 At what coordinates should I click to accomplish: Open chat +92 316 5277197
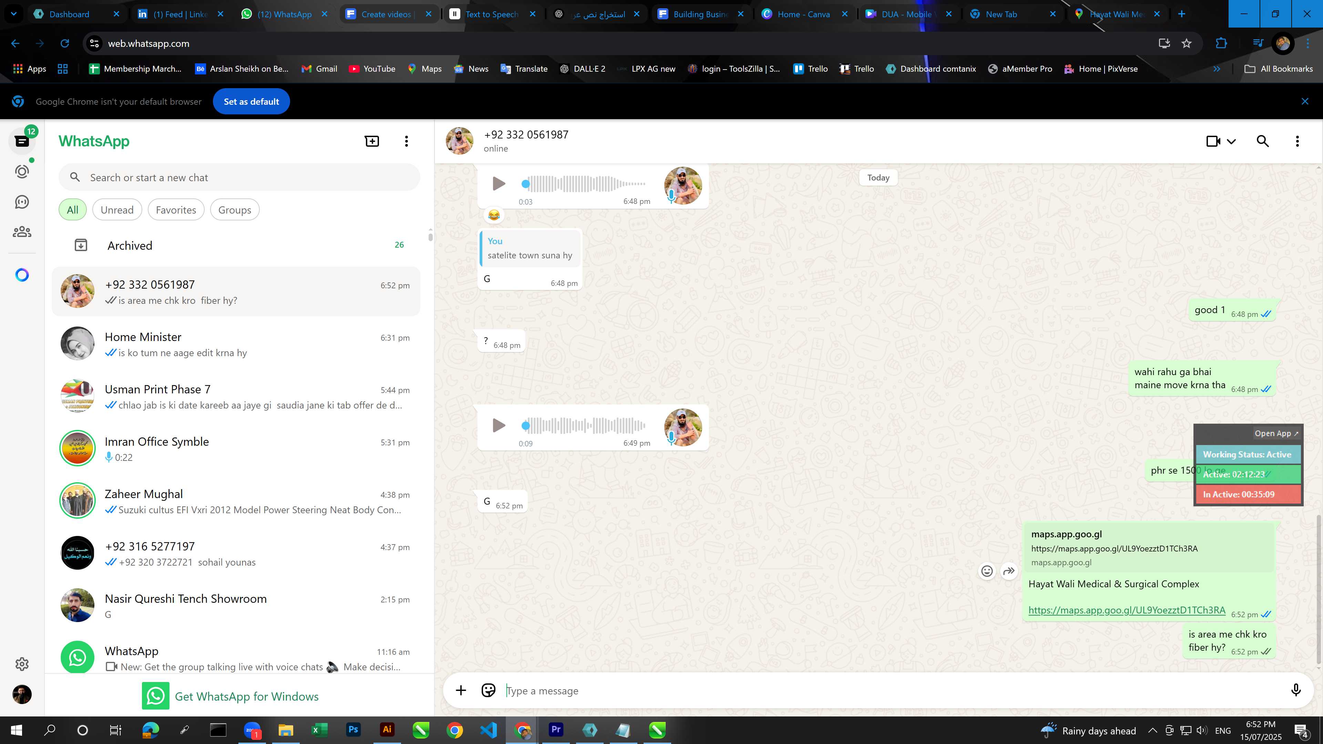tap(236, 554)
